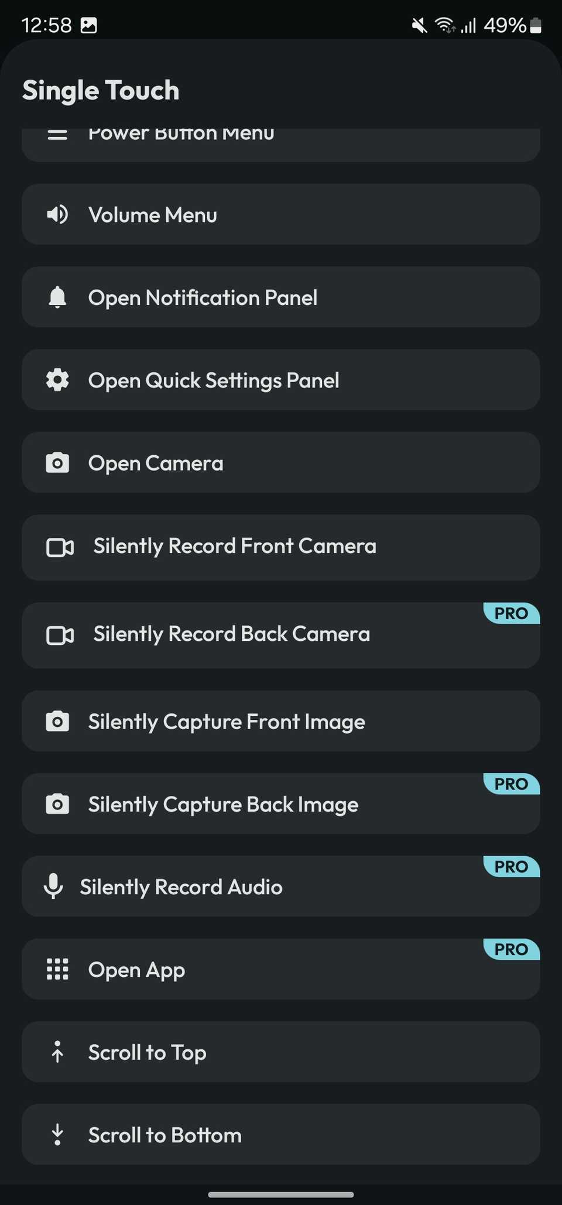Tap the mute indicator in status bar
This screenshot has height=1205, width=562.
click(x=419, y=25)
